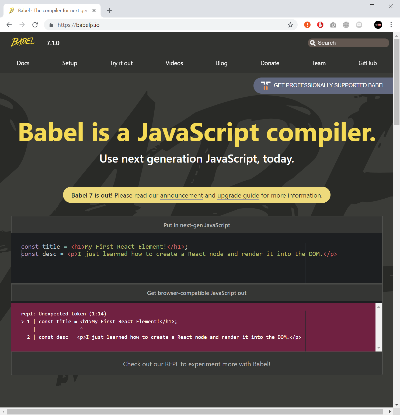The width and height of the screenshot is (400, 415).
Task: Click the Tidelift logo in the banner
Action: pyautogui.click(x=266, y=86)
